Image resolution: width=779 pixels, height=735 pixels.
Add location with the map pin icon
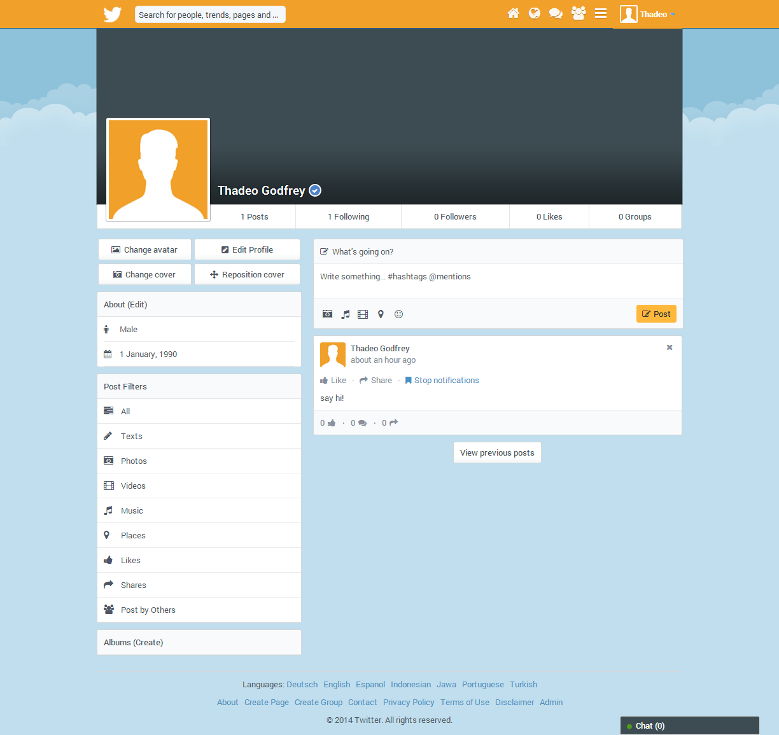pos(381,314)
